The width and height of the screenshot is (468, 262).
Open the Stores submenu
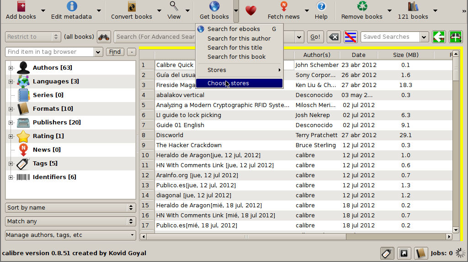tap(239, 70)
